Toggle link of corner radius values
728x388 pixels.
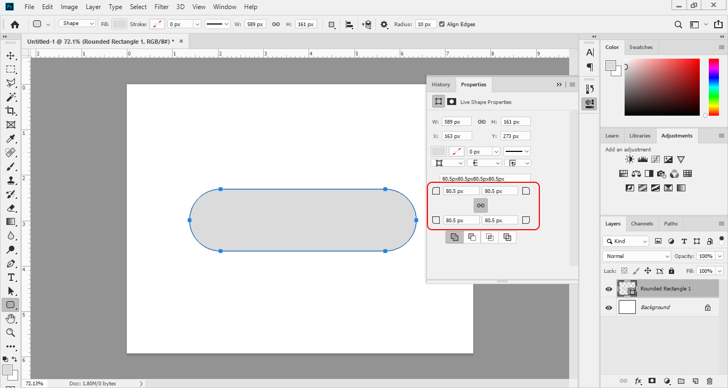[x=481, y=205]
